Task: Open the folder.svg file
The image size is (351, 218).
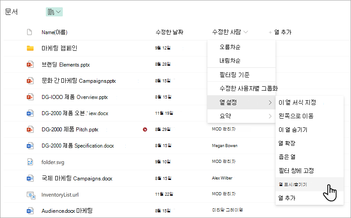Action: pyautogui.click(x=53, y=162)
